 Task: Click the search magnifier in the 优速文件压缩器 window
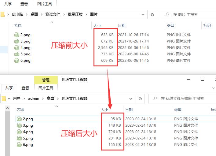(x=155, y=98)
